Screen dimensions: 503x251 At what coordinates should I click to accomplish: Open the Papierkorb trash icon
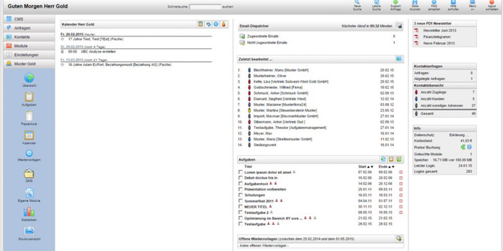(x=29, y=116)
